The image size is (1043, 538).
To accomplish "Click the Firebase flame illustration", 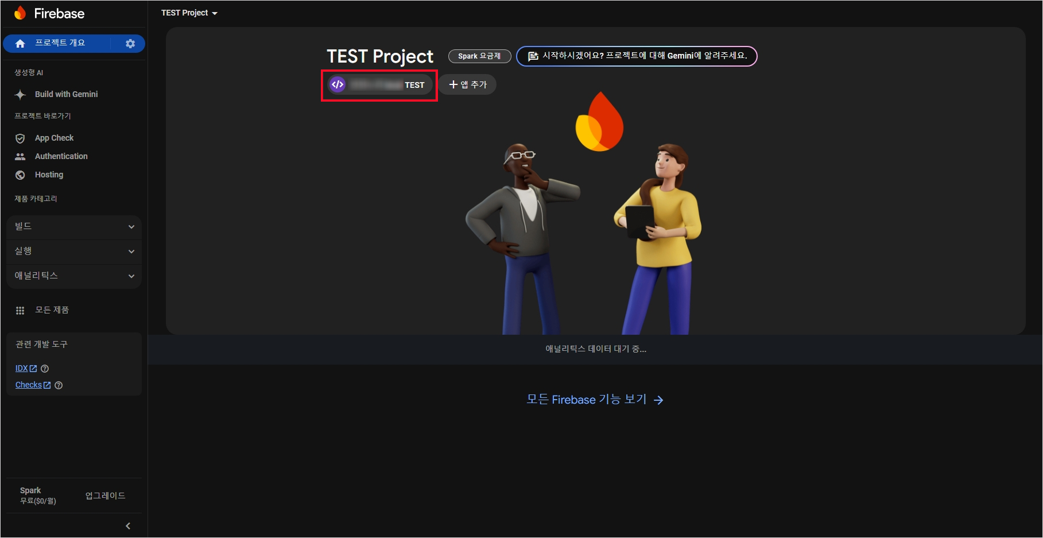I will coord(599,122).
